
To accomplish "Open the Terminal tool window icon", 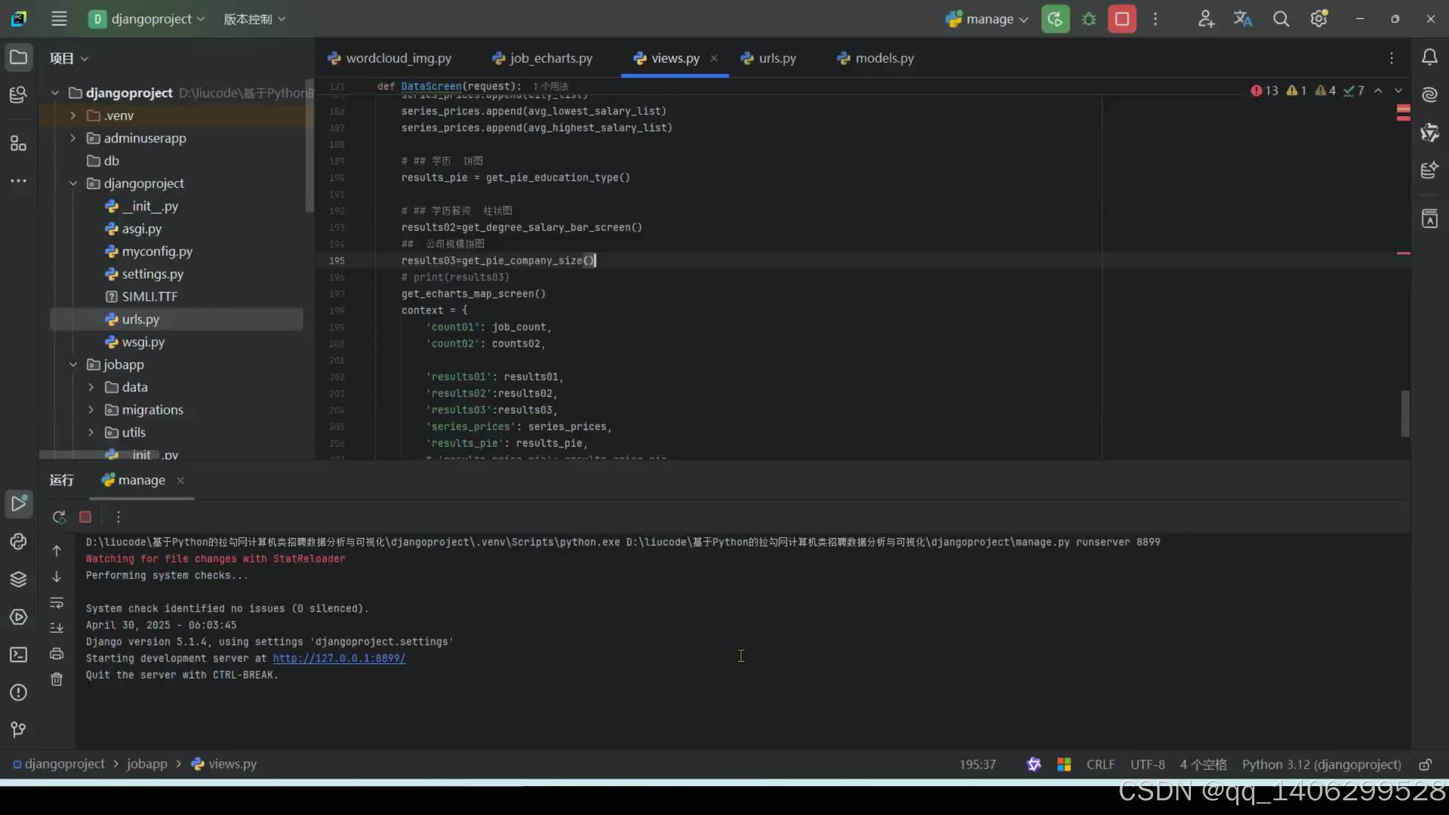I will [x=18, y=655].
